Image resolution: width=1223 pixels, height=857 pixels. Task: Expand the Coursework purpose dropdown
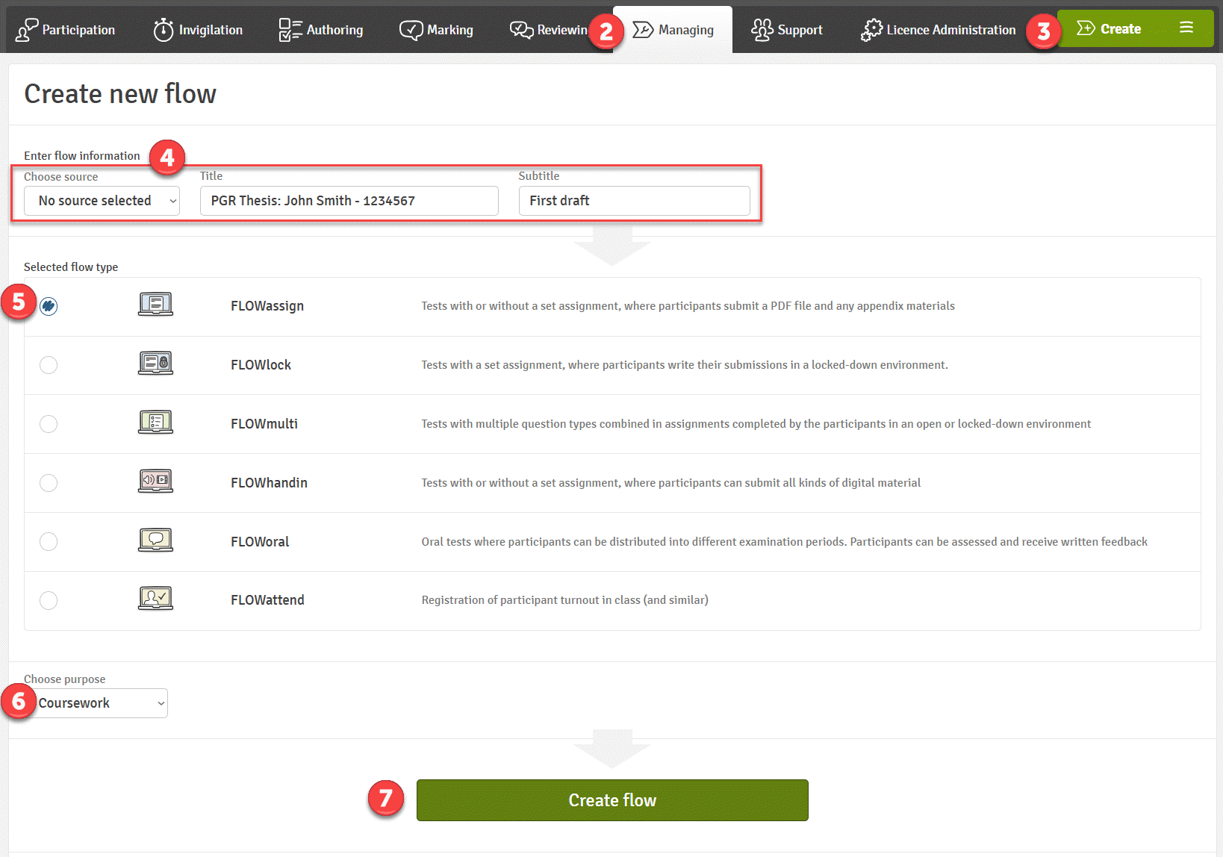click(102, 703)
